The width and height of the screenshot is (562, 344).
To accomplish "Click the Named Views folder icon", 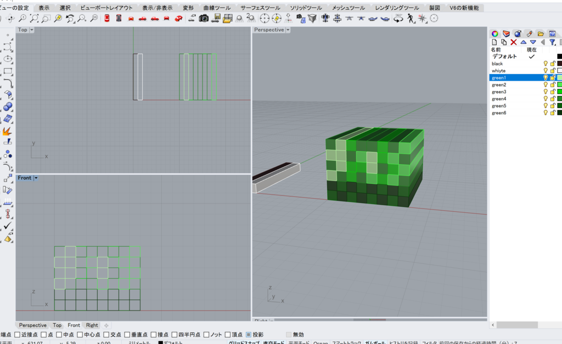I will click(x=228, y=18).
